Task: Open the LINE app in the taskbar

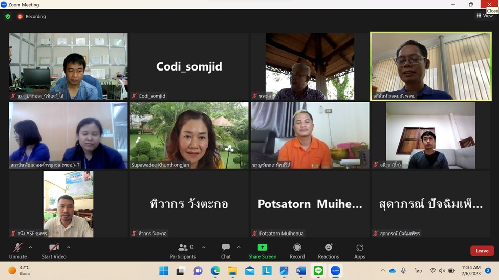Action: [x=318, y=271]
